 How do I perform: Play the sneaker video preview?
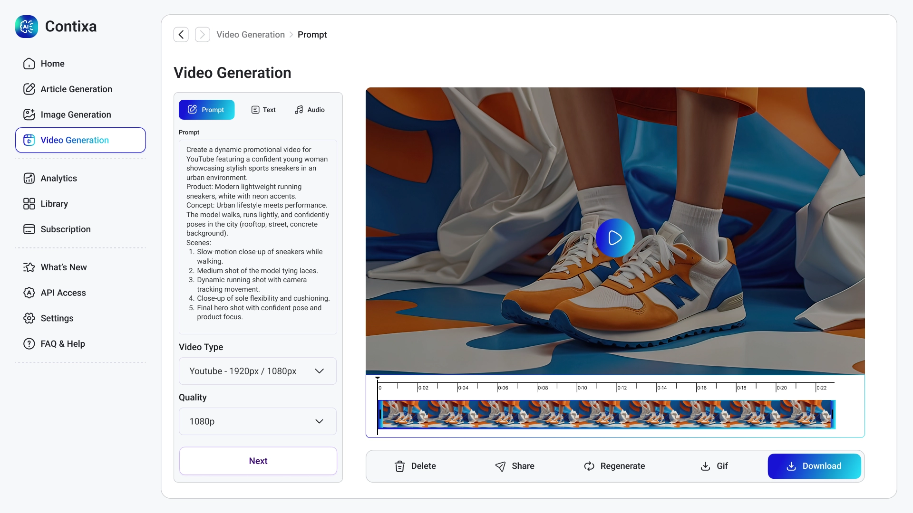[615, 237]
